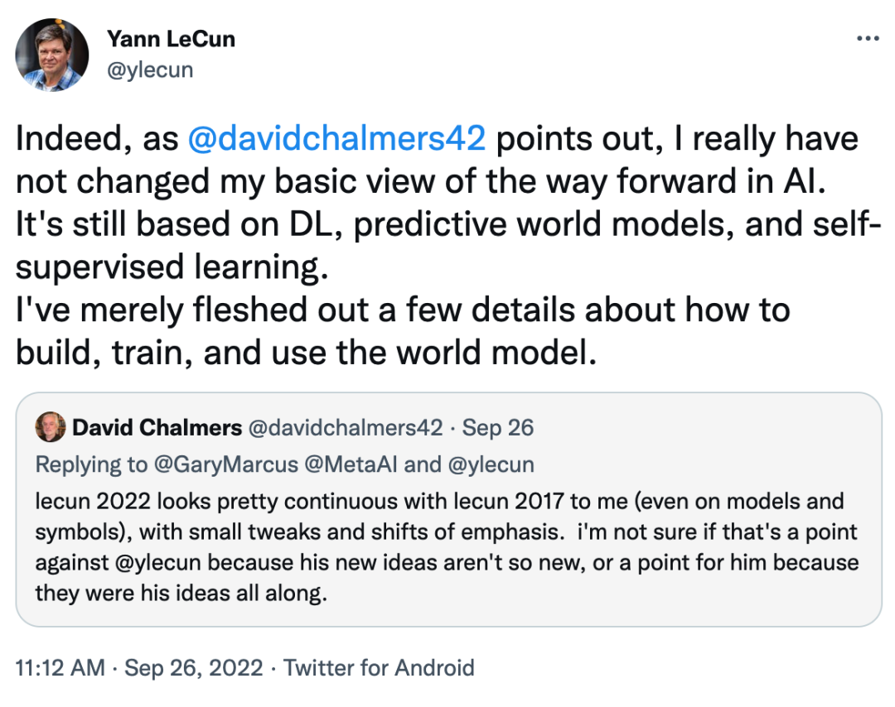Open the tweet's more options menu

point(867,39)
